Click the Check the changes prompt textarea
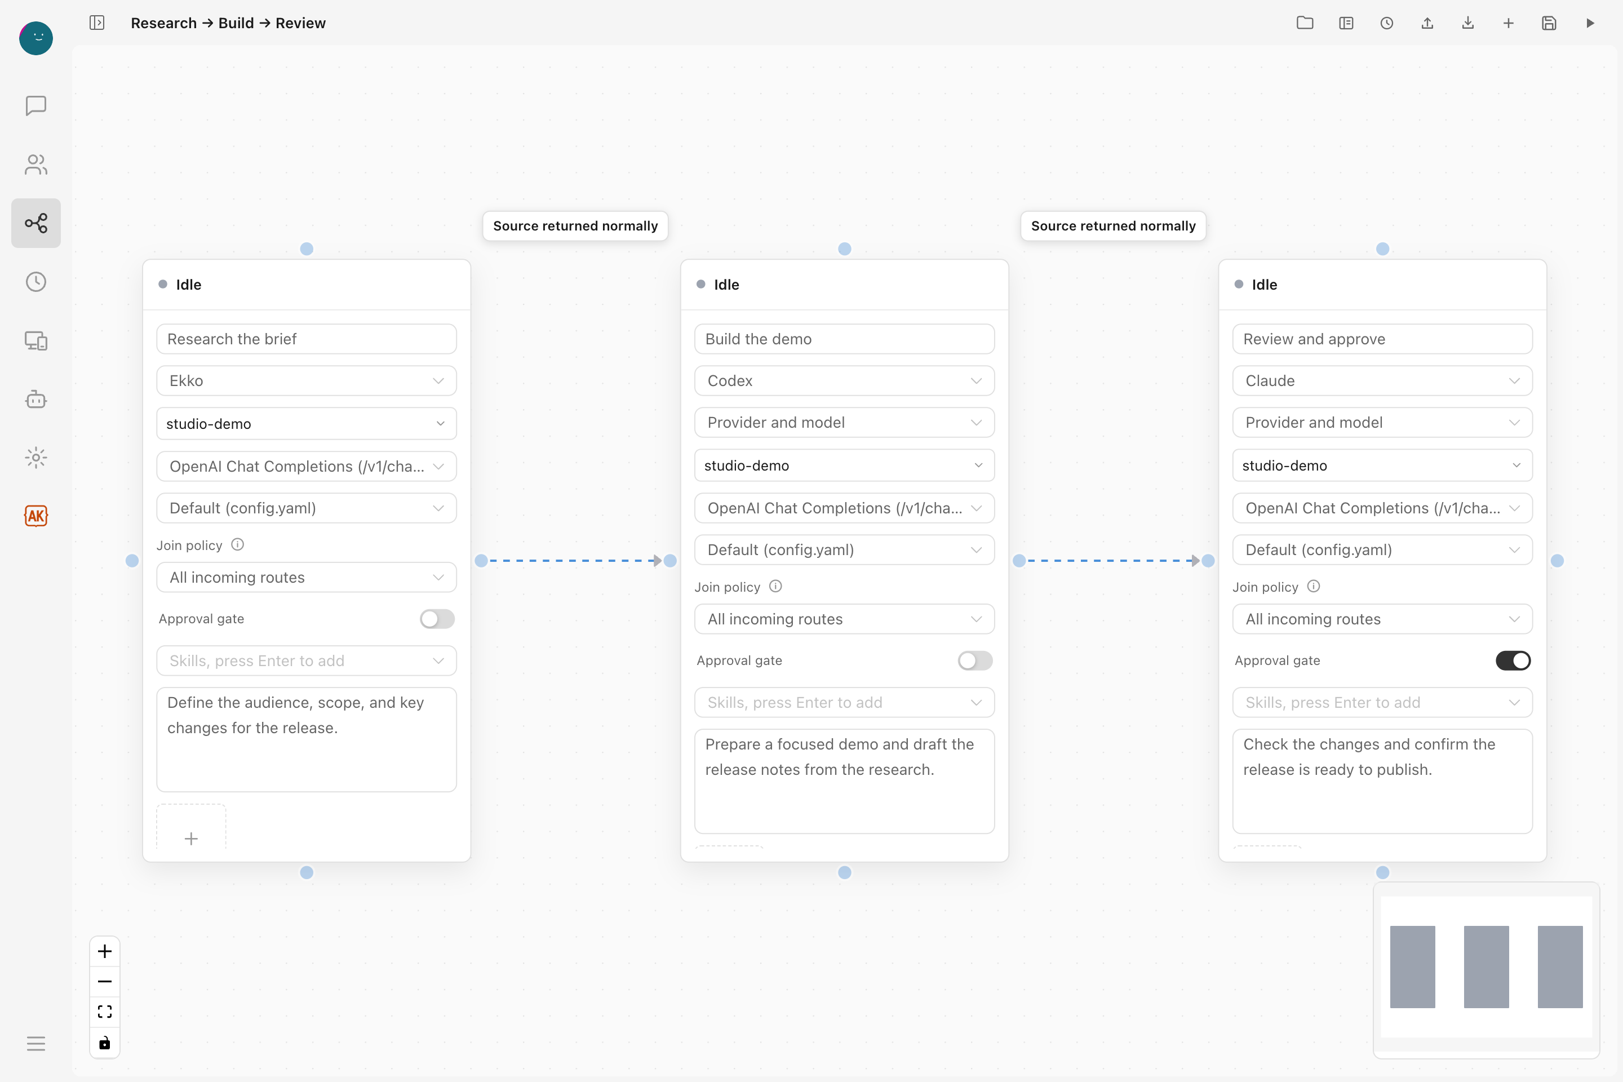 pos(1382,781)
